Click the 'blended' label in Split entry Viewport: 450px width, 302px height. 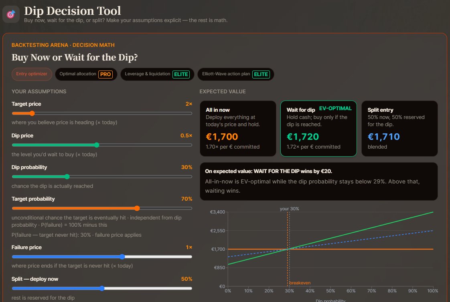point(377,147)
